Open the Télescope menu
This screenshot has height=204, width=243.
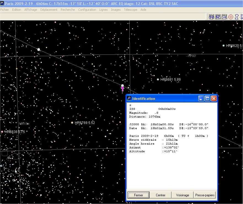[x=130, y=10]
